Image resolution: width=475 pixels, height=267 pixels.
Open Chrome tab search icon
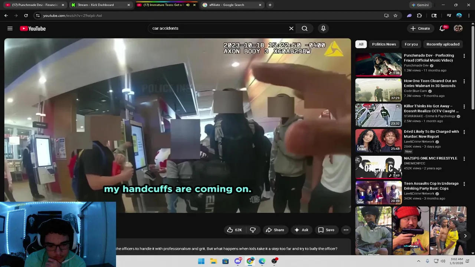pos(434,16)
